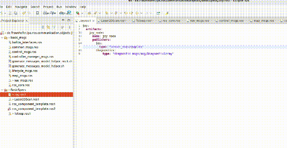Viewport: 287px width, 148px height.
Task: Select the de.fraunhofer.ipa.ros.communication.objects project
Action: [38, 33]
